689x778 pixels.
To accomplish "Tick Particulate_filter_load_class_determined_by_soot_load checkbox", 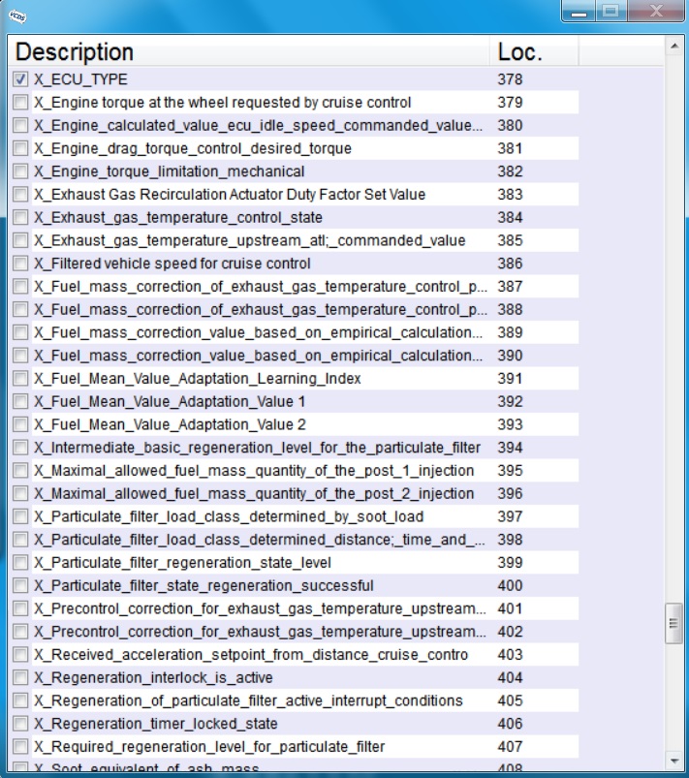I will point(20,516).
